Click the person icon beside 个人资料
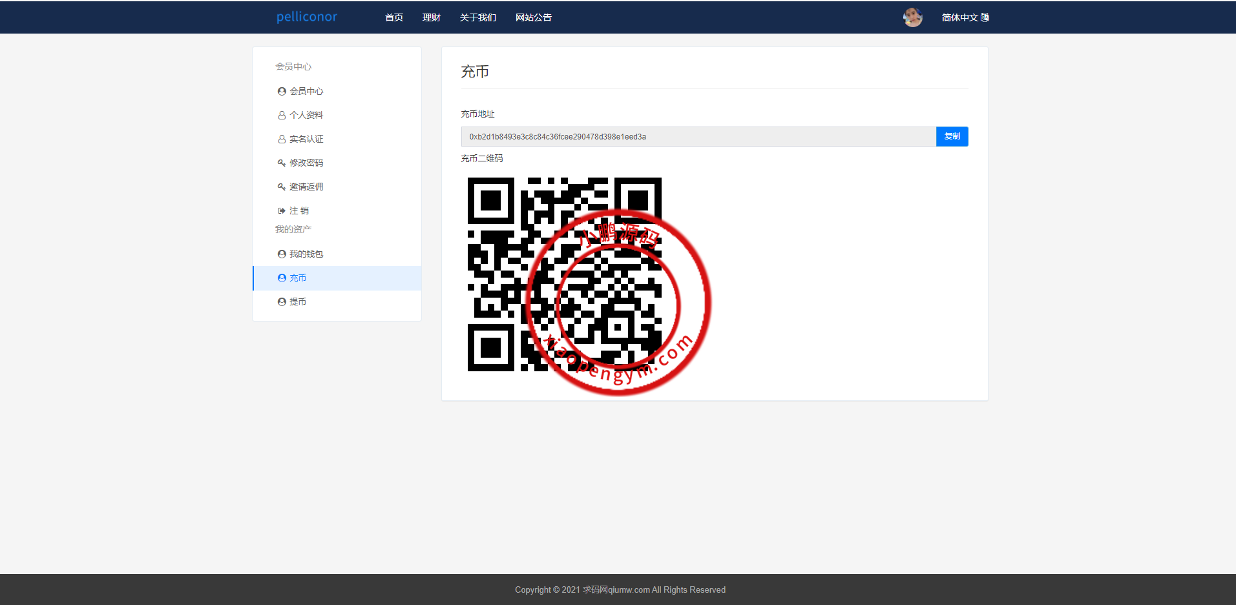 (x=282, y=116)
